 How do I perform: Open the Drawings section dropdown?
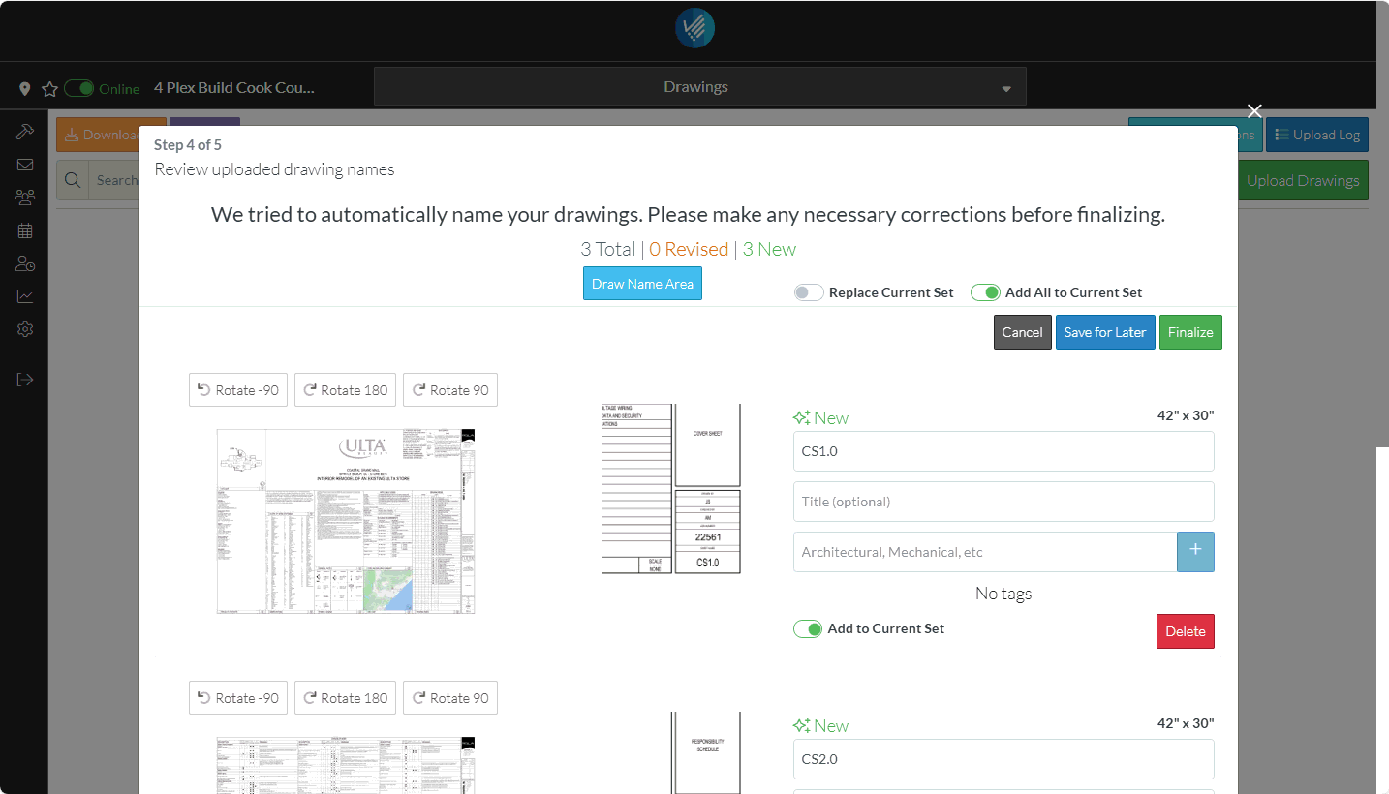pyautogui.click(x=700, y=87)
